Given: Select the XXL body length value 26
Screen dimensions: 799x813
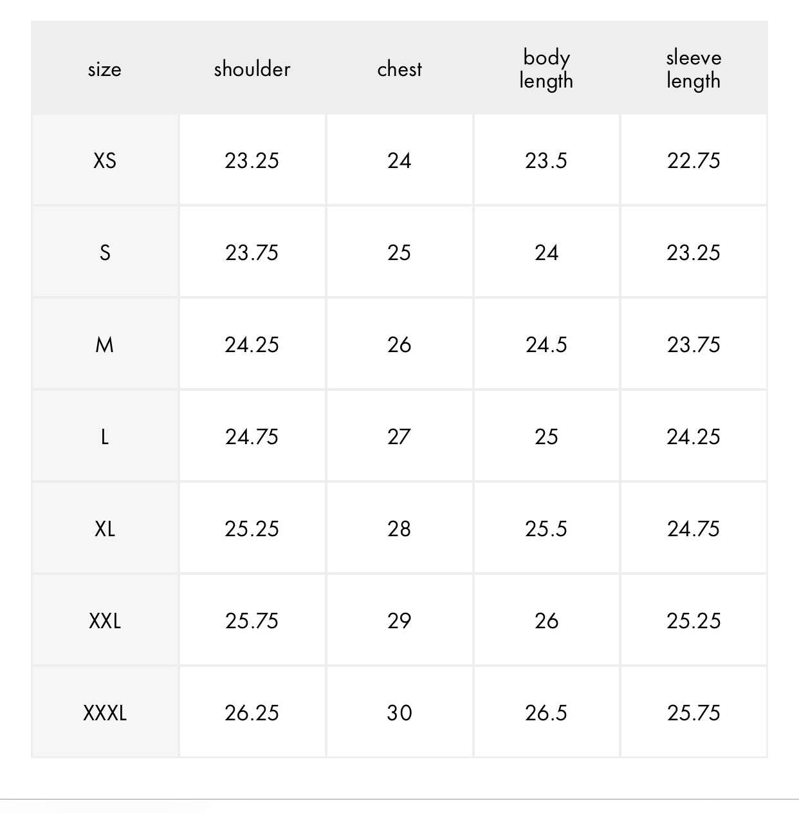Looking at the screenshot, I should pos(546,621).
